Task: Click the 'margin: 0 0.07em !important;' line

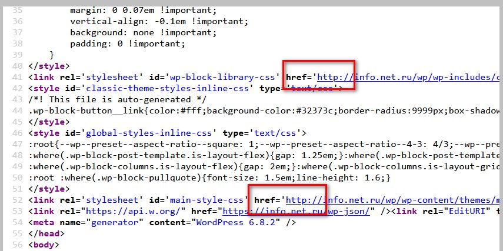Action: (x=144, y=10)
